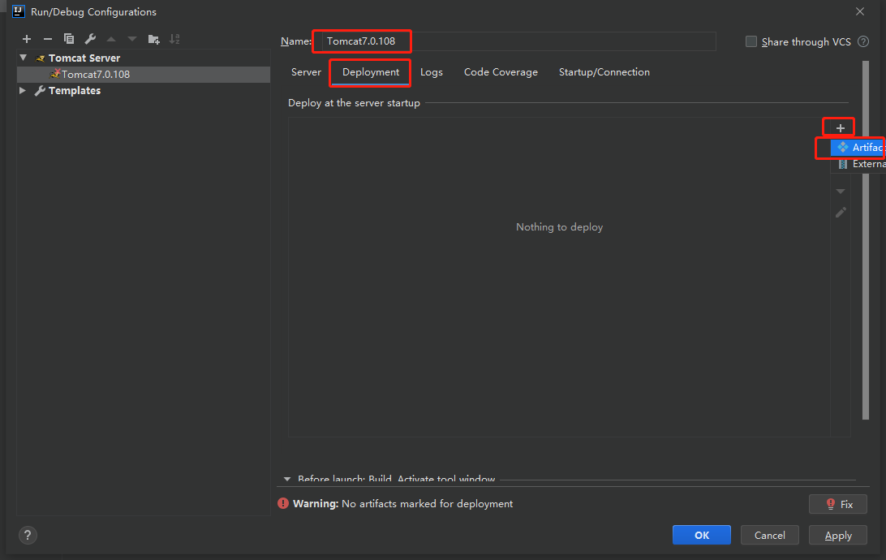Open edit defaults wrench icon

click(90, 39)
